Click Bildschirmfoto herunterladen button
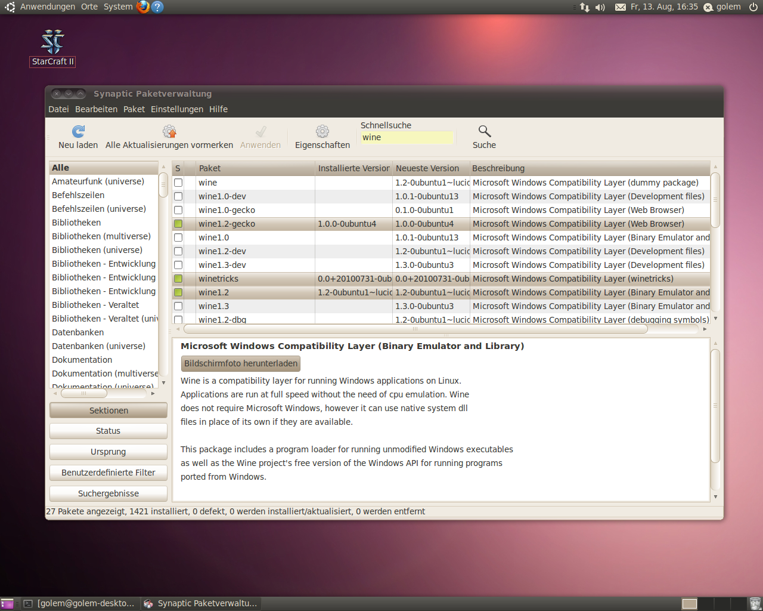Image resolution: width=763 pixels, height=611 pixels. pyautogui.click(x=241, y=363)
